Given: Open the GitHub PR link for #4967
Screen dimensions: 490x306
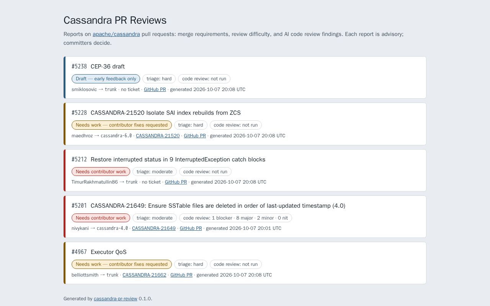Looking at the screenshot, I should (181, 275).
